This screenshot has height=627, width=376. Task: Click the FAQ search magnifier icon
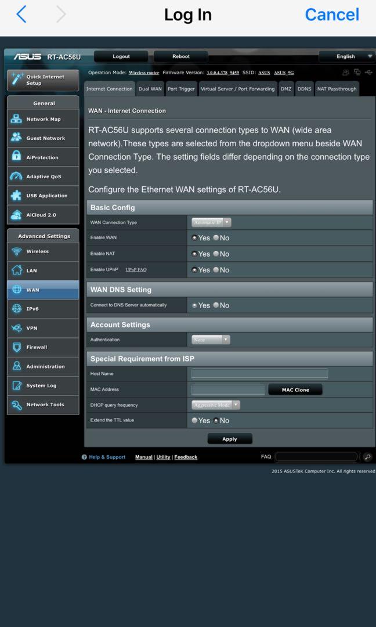[367, 457]
